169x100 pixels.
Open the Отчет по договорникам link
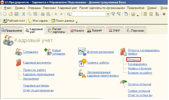[x=38, y=90]
